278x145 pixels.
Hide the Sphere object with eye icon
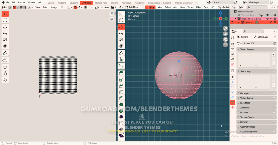click(x=271, y=22)
